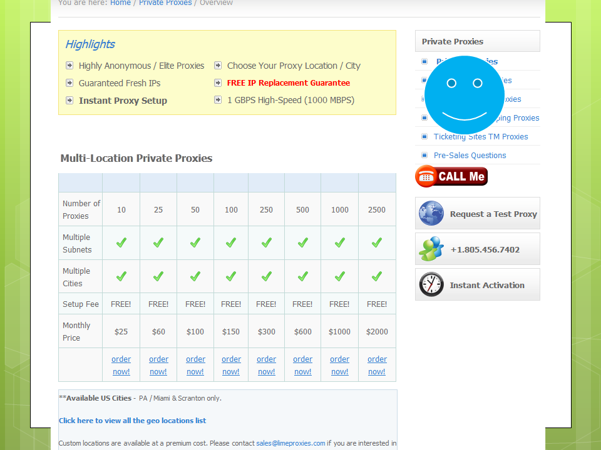This screenshot has height=450, width=601.
Task: Click order now! for the $300 plan
Action: point(267,365)
